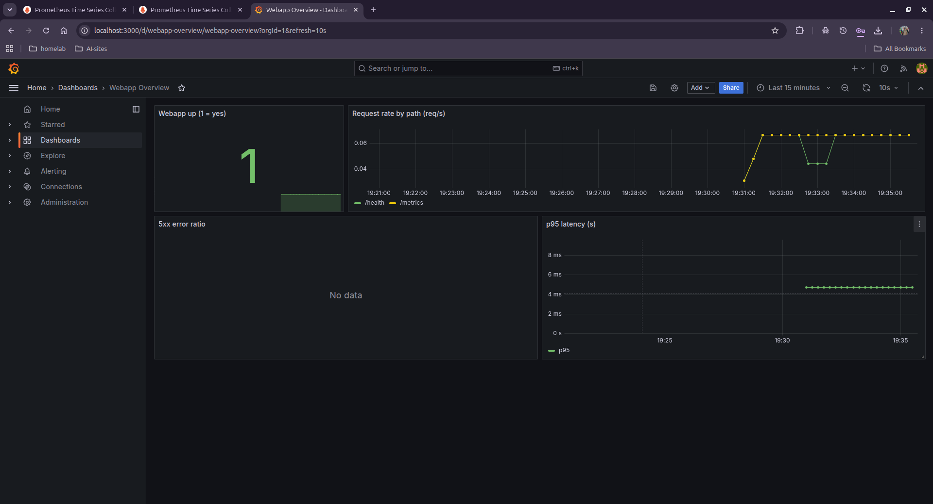The height and width of the screenshot is (504, 933).
Task: Click the Request rate by path panel title
Action: [398, 114]
